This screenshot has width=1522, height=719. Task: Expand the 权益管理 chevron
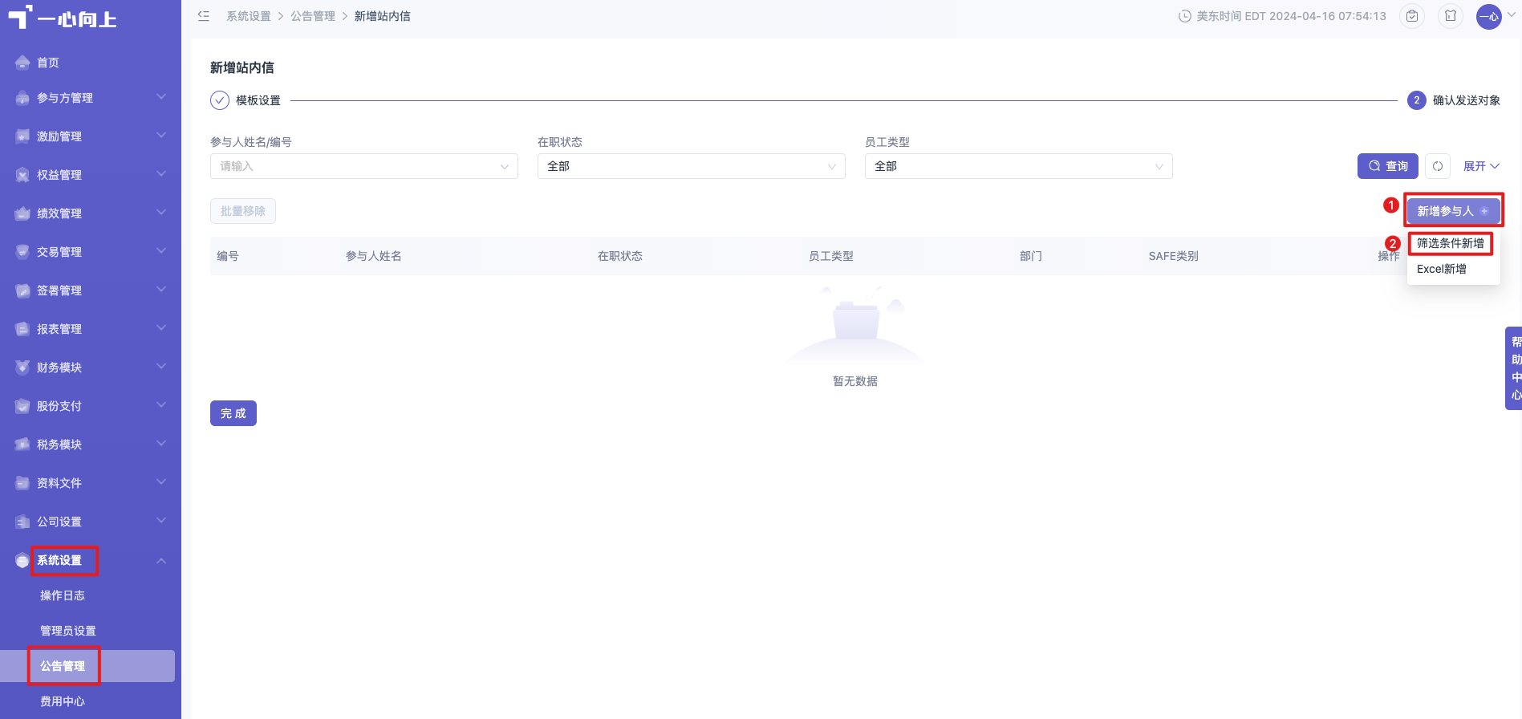[x=161, y=174]
